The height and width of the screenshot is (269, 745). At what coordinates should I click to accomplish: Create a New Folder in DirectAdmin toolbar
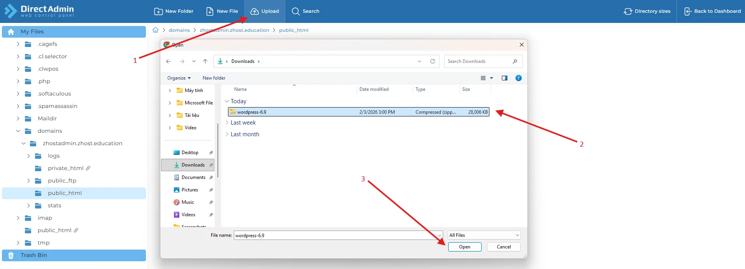coord(174,11)
